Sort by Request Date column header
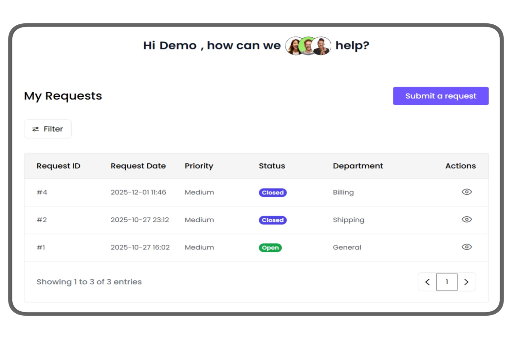512x339 pixels. (x=138, y=166)
